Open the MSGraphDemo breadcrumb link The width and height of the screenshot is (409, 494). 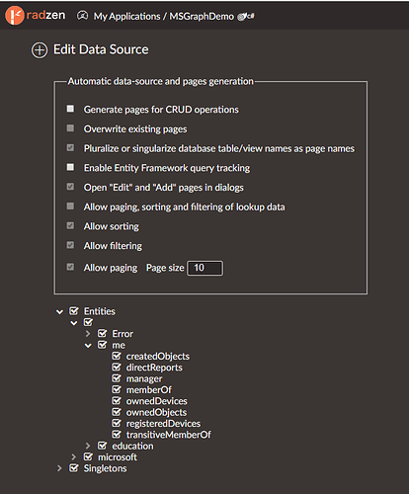(202, 16)
